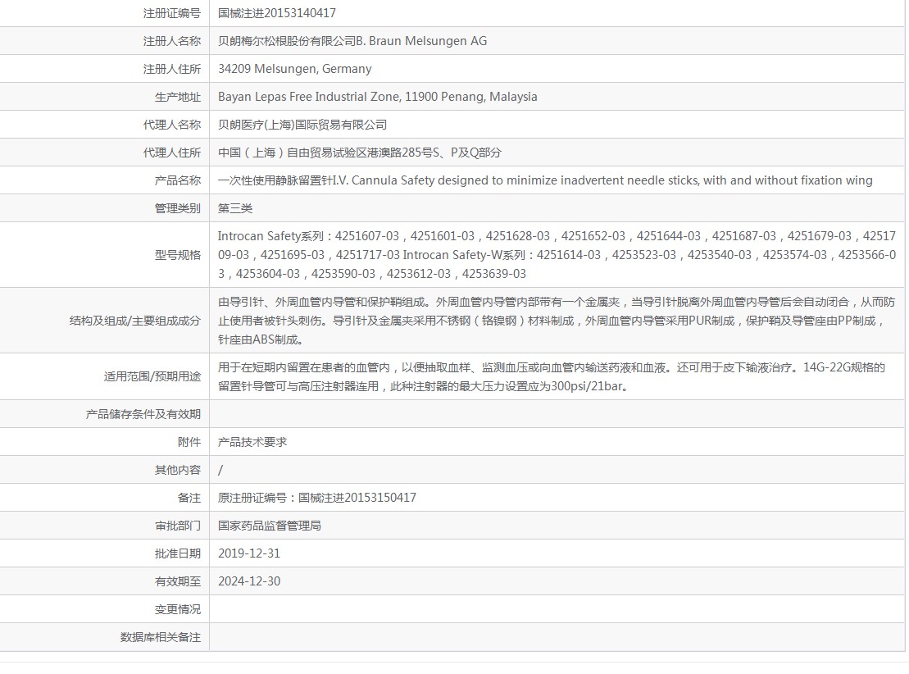
Task: Click the 附件 label
Action: click(x=189, y=441)
